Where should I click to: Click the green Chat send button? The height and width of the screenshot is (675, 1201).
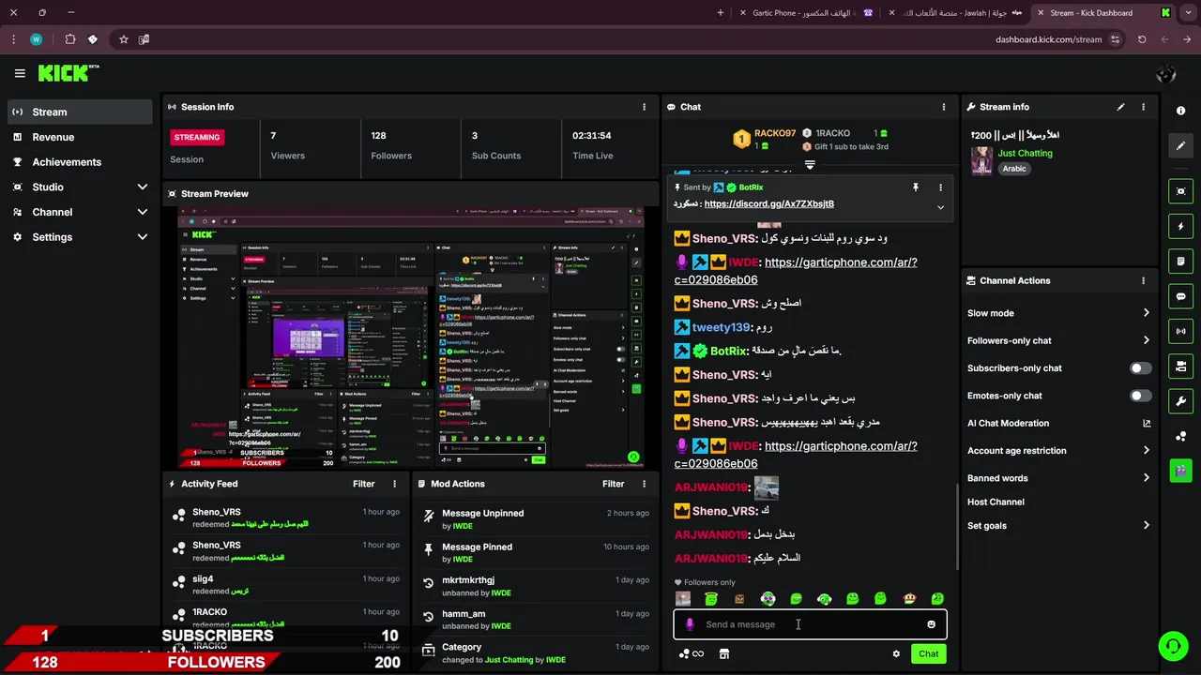point(928,653)
